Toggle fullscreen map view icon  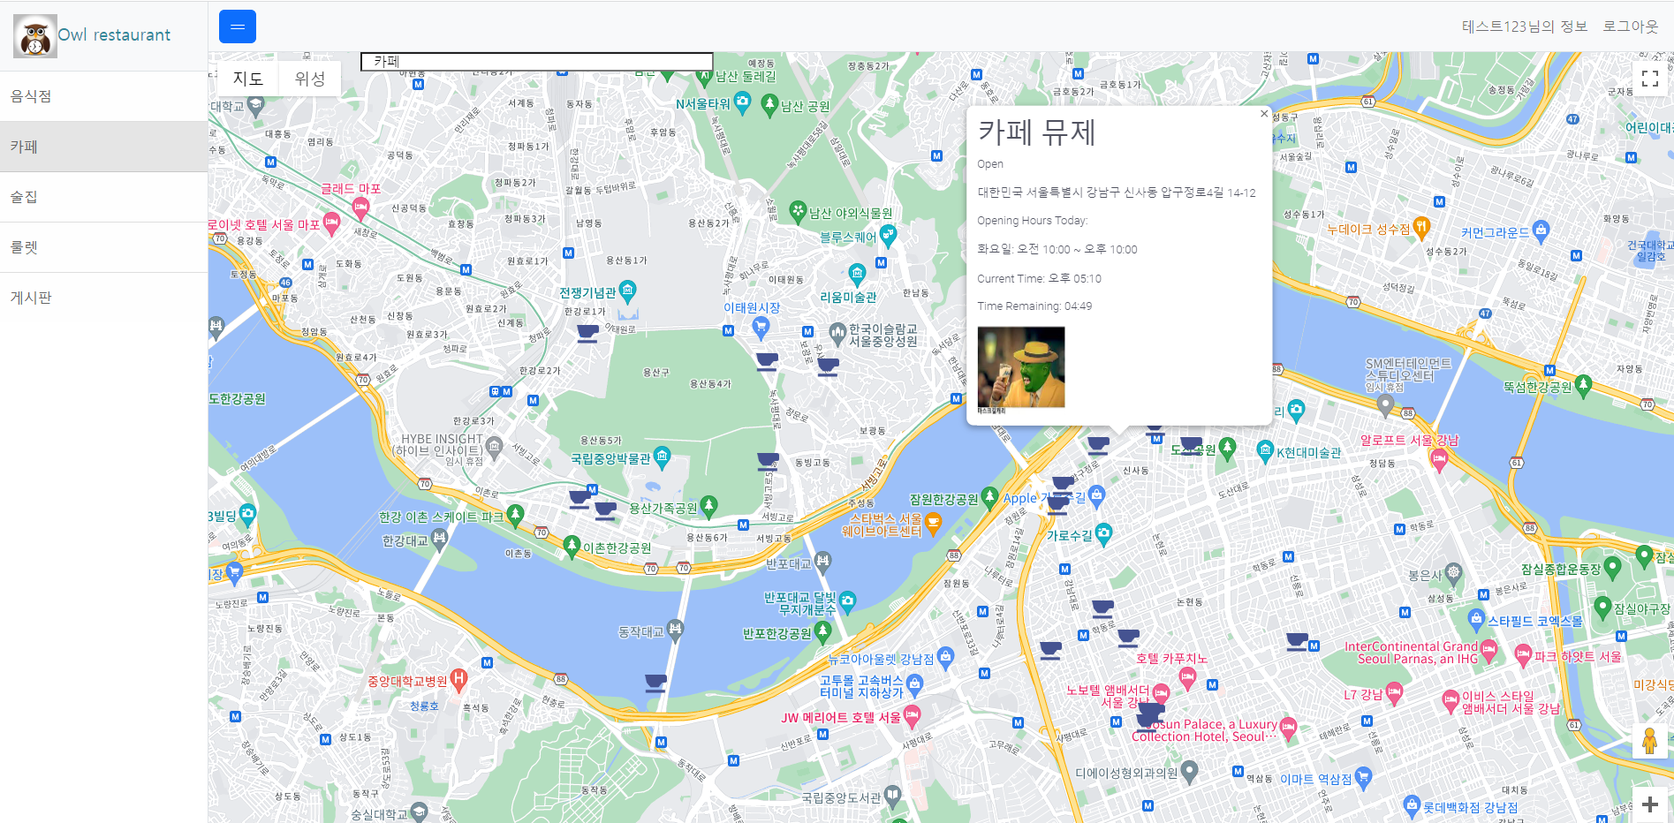click(1649, 79)
